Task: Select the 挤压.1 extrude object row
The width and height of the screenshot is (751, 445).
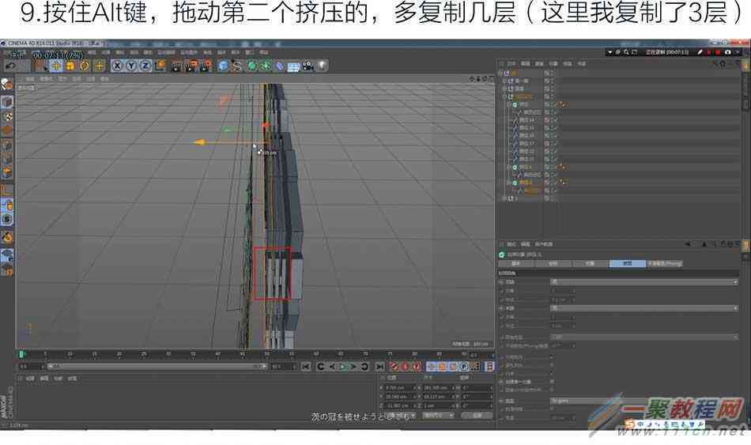Action: point(525,168)
